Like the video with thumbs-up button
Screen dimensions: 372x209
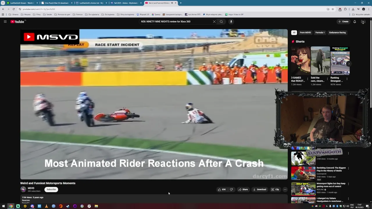pyautogui.click(x=222, y=190)
